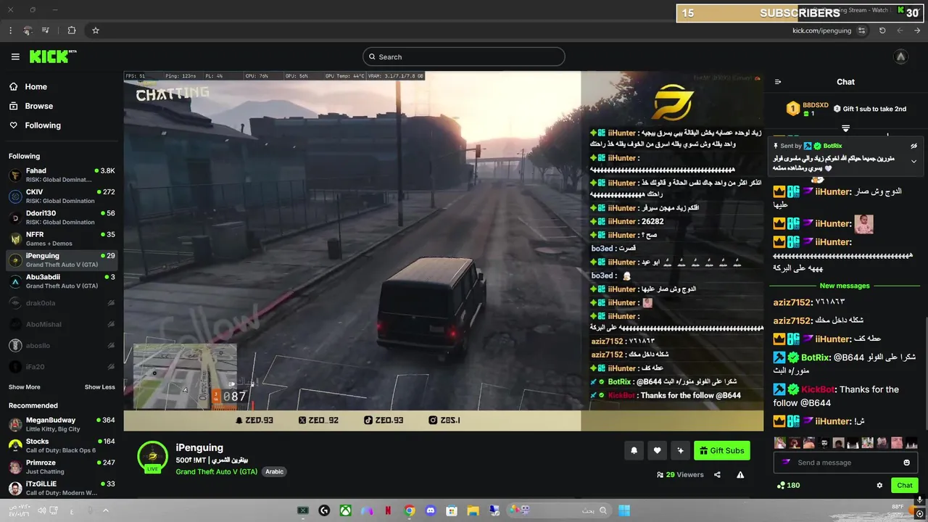
Task: Click the 29 Viewers count
Action: pos(680,475)
